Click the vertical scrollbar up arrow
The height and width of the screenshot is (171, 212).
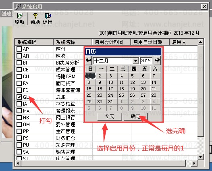tap(200, 42)
